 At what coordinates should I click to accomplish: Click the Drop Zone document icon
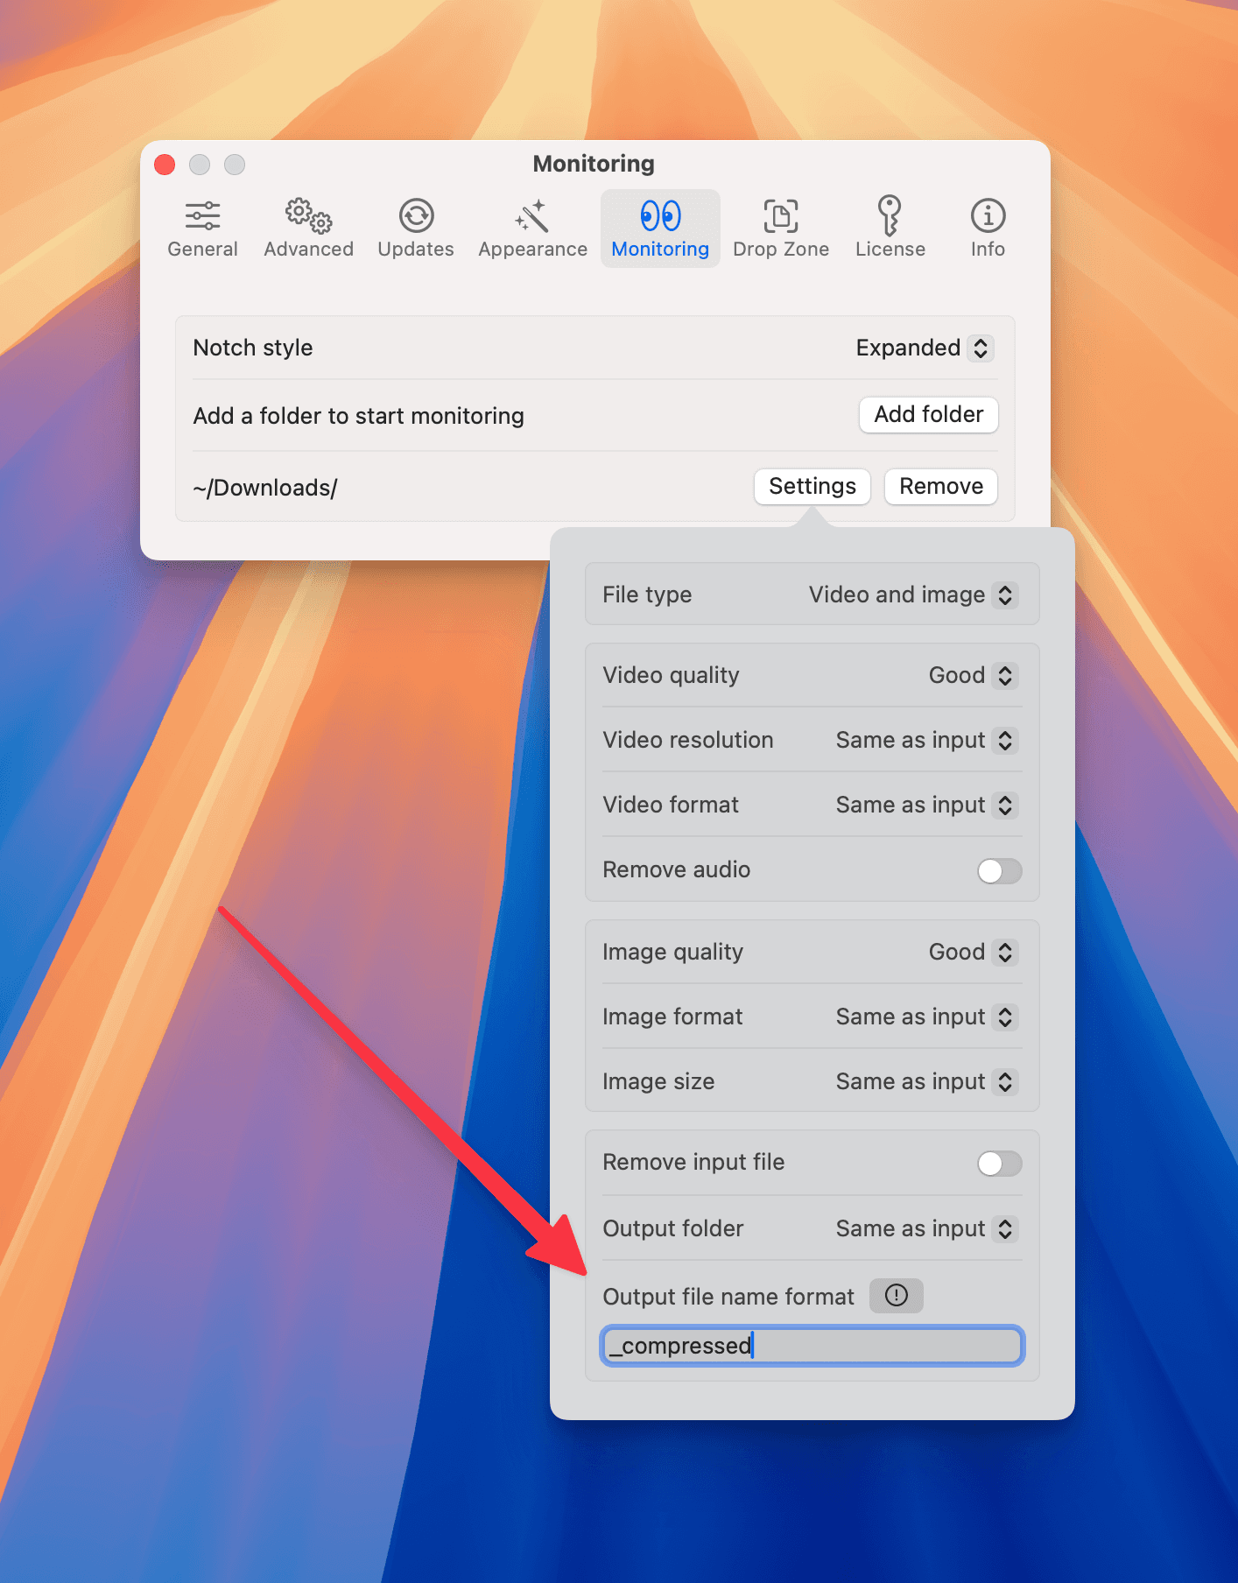[781, 215]
